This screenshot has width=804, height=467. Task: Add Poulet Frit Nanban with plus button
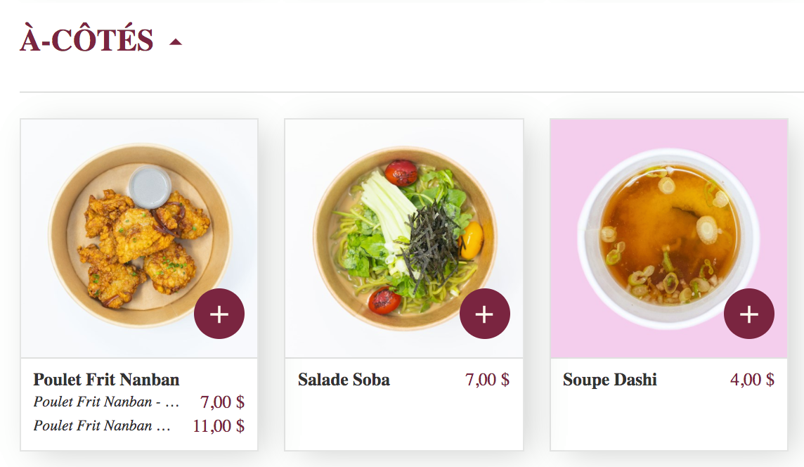click(x=219, y=314)
